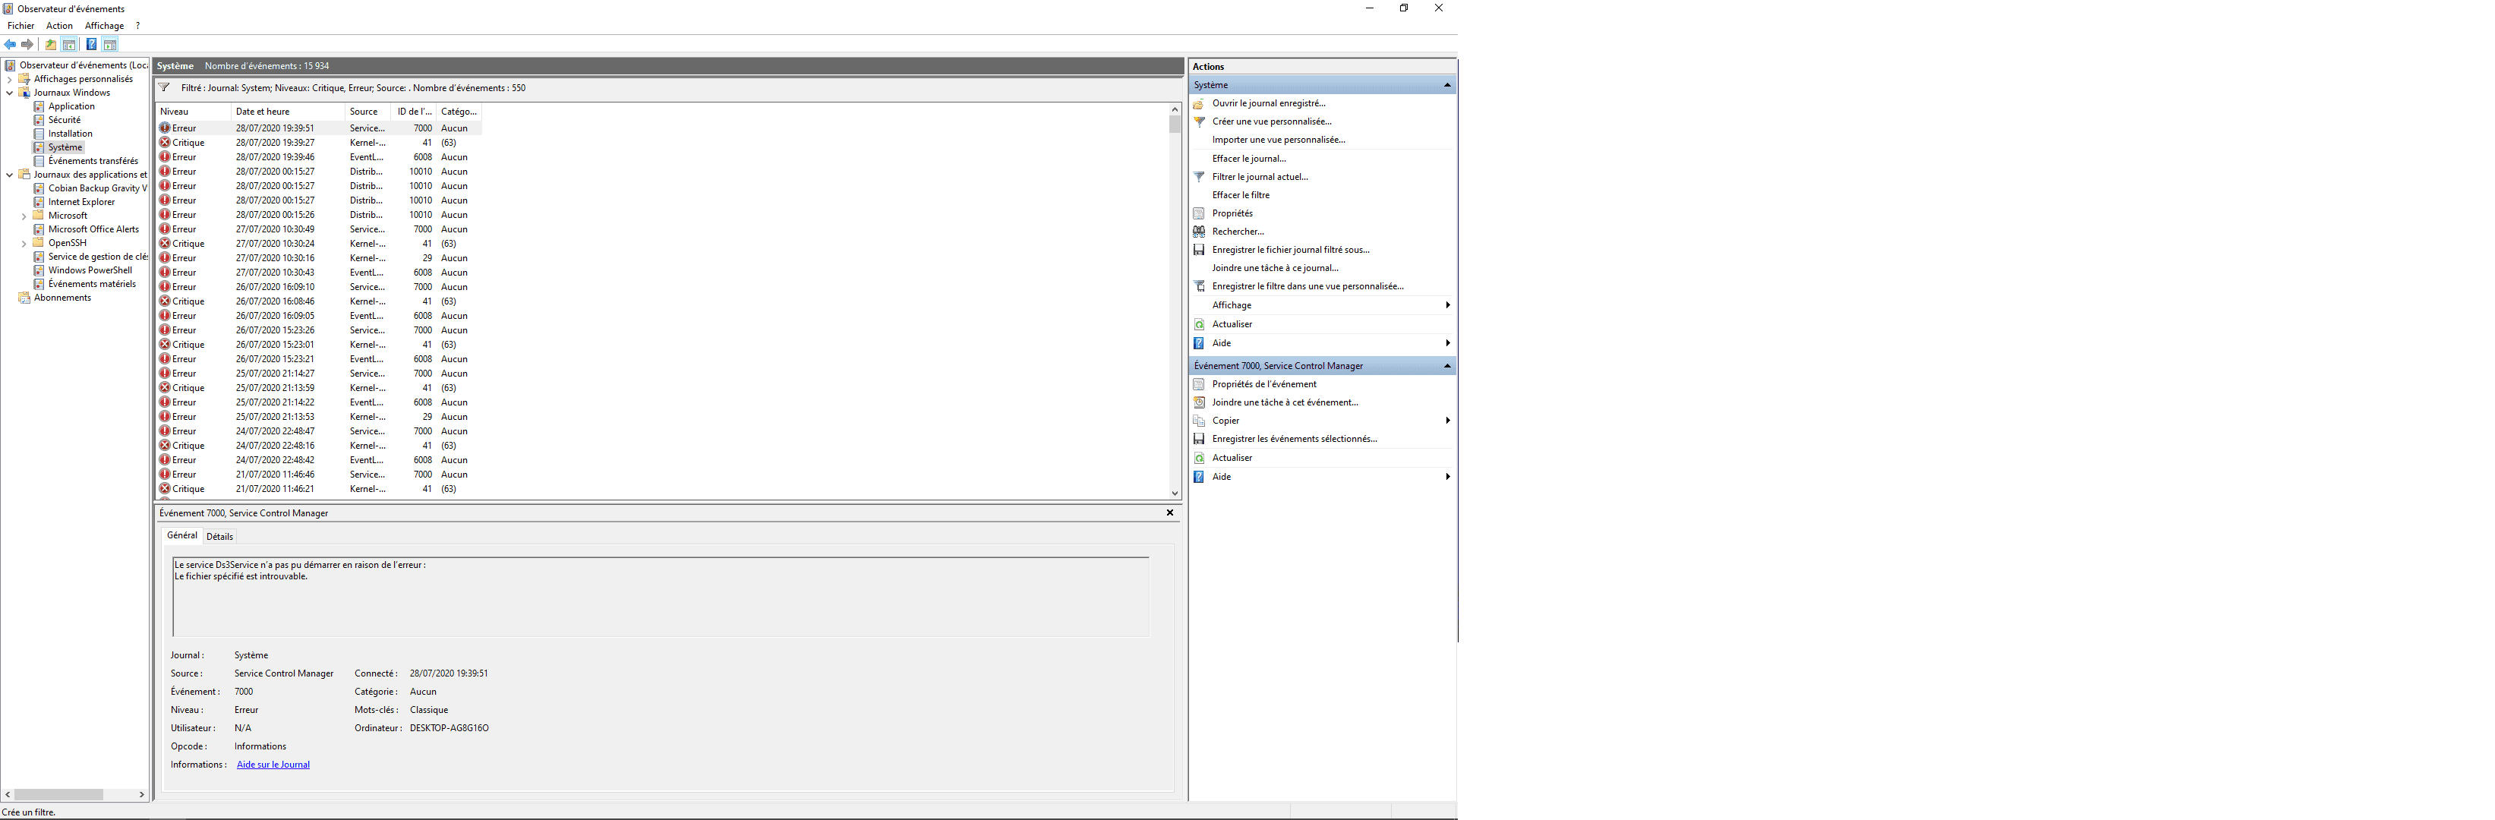Expand the Affichages personnalisés node

(10, 80)
